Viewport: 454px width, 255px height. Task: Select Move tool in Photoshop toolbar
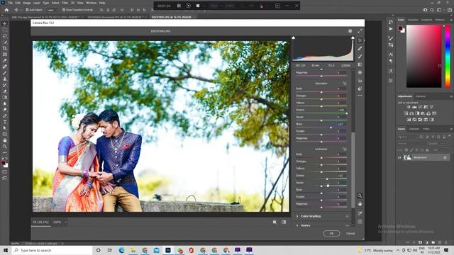pyautogui.click(x=5, y=23)
